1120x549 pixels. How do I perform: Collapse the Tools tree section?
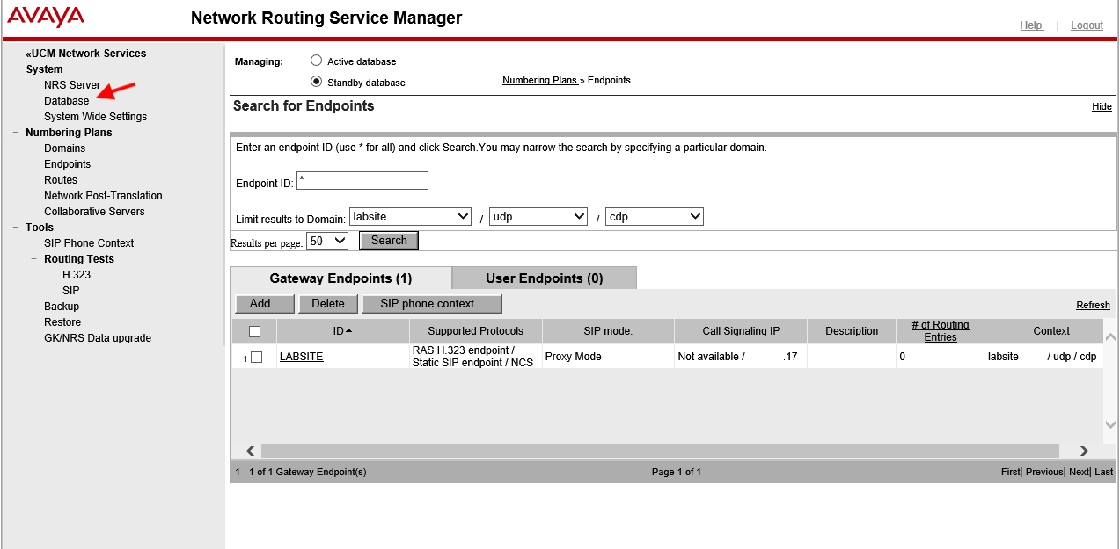pyautogui.click(x=16, y=228)
